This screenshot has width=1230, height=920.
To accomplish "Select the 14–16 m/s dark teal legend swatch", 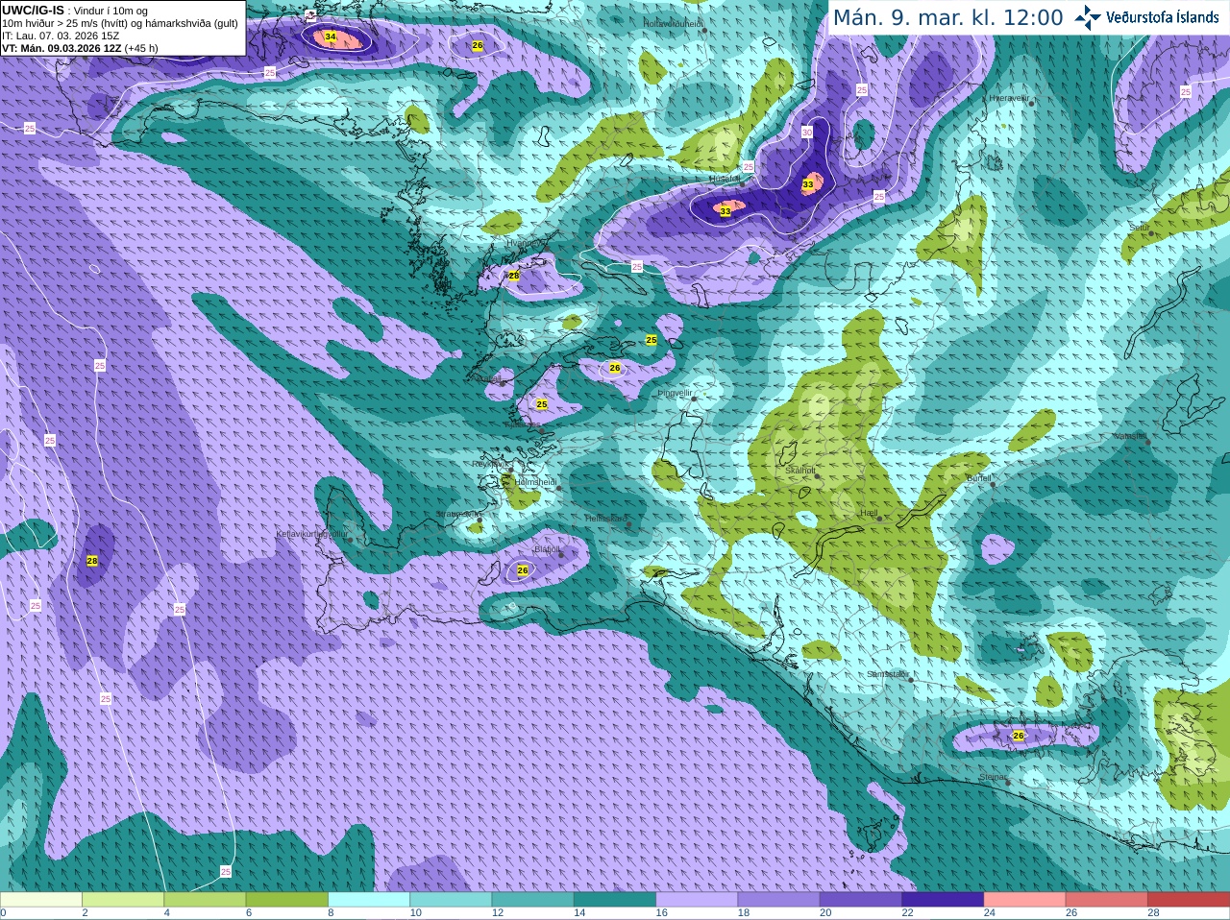I will pos(615,900).
